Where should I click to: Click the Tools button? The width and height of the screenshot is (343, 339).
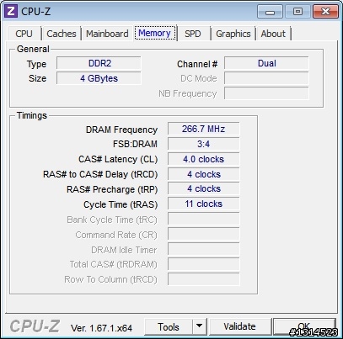click(169, 326)
